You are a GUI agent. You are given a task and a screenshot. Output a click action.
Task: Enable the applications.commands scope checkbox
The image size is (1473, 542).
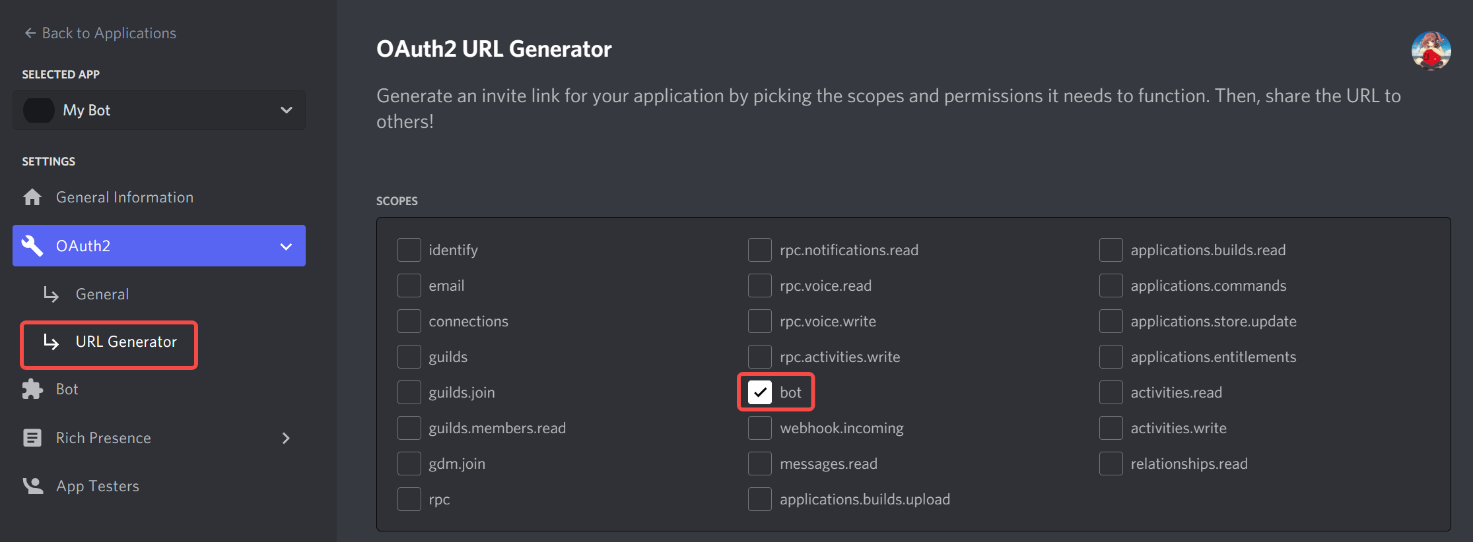[x=1111, y=286]
